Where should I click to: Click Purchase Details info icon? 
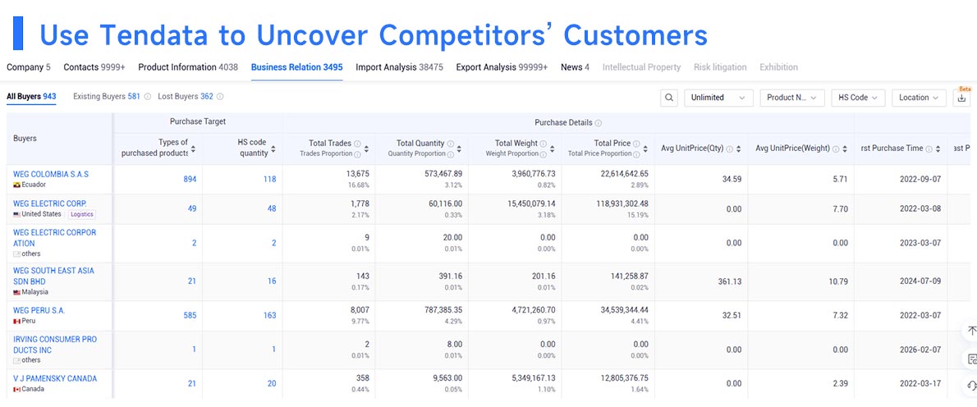pos(599,123)
